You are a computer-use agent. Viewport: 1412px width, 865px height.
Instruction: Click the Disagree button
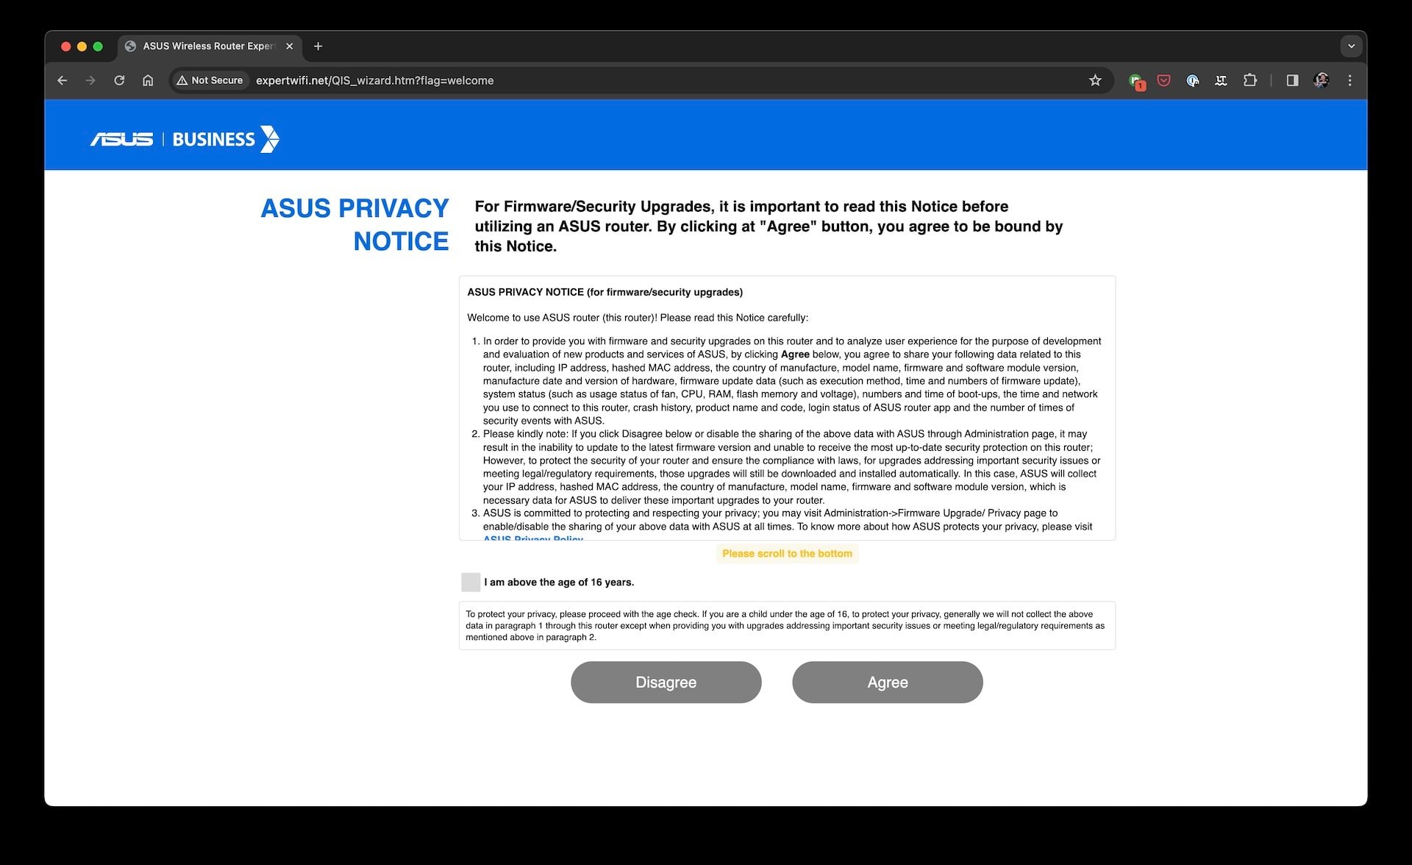666,682
